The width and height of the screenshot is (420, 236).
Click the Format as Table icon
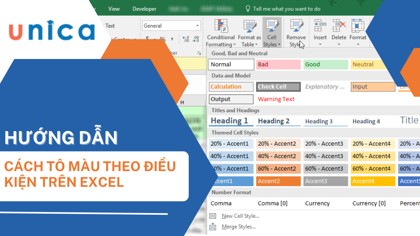coord(249,26)
